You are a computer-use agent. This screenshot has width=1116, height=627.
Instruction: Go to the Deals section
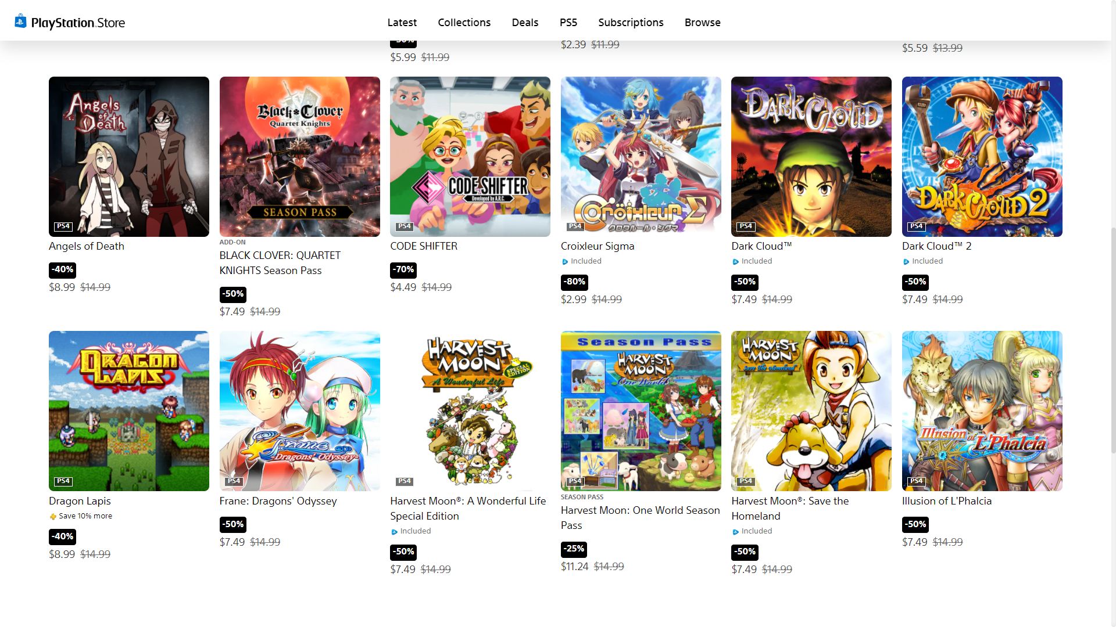point(525,23)
